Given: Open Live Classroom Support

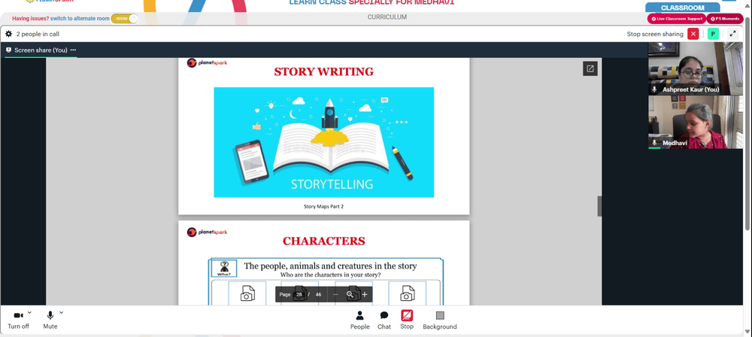Looking at the screenshot, I should point(676,19).
